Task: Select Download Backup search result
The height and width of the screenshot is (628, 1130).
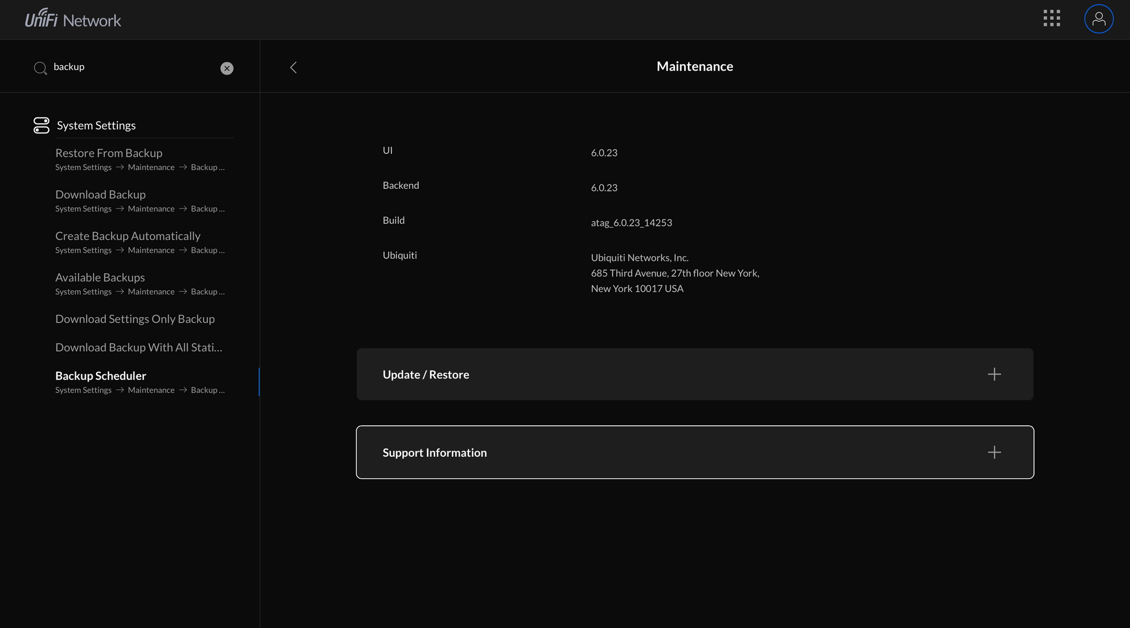Action: coord(101,195)
